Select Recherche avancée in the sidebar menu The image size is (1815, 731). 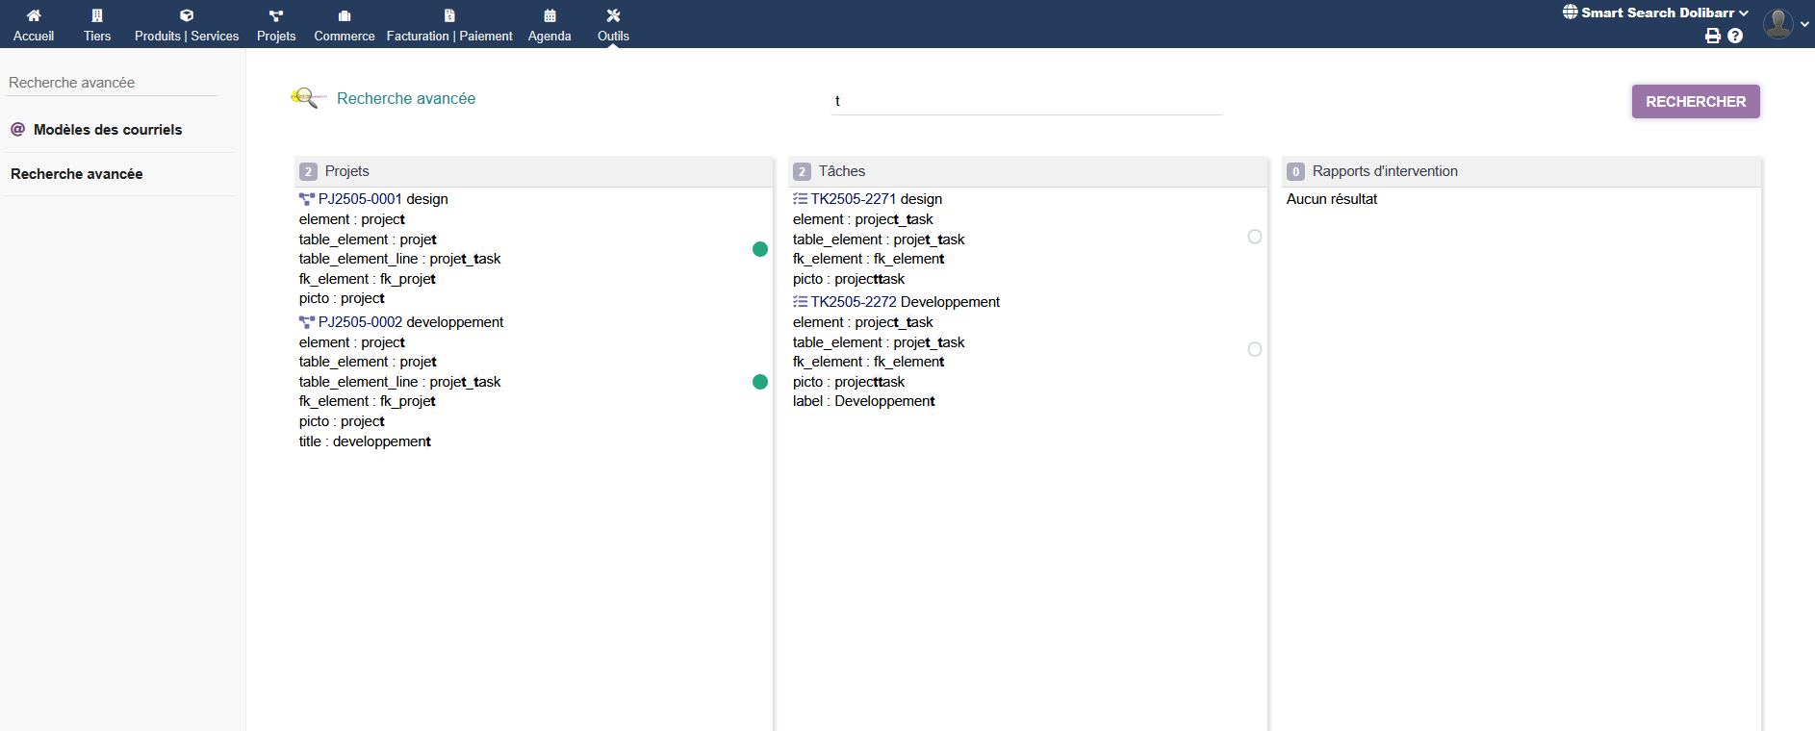tap(76, 174)
